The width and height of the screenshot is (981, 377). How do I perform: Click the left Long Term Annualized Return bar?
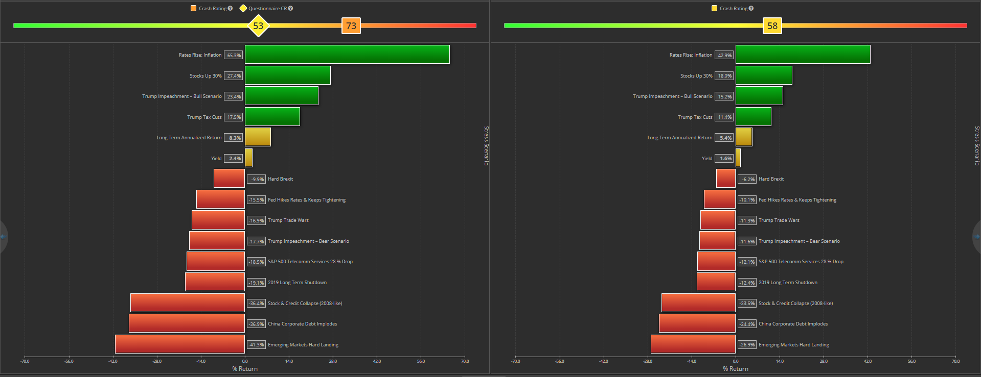[x=258, y=137]
